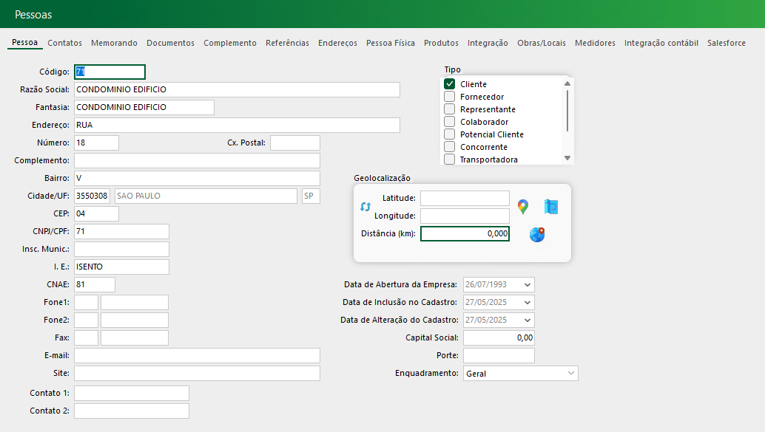This screenshot has height=432, width=765.
Task: Select the Pessoa tab
Action: 25,42
